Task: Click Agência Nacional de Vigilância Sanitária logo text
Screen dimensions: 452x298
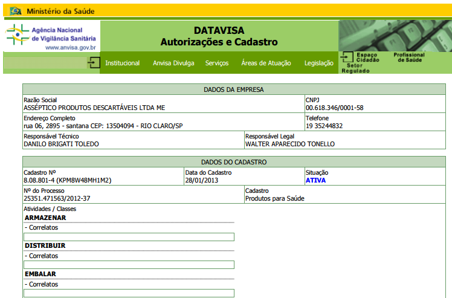Action: tap(63, 34)
